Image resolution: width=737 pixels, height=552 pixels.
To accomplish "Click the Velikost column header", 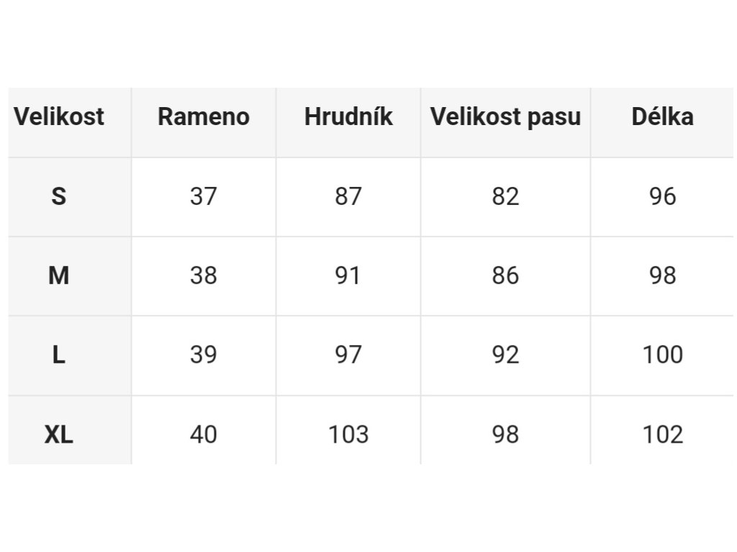I will (59, 116).
